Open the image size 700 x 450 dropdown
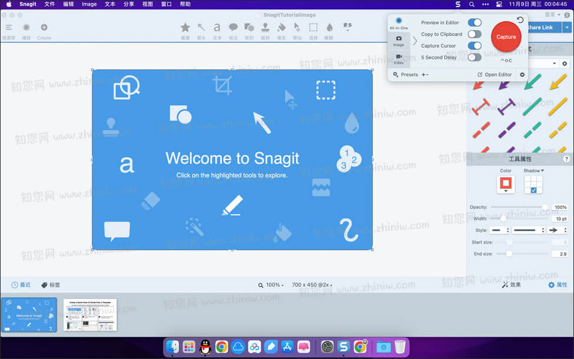The height and width of the screenshot is (359, 574). [x=312, y=285]
